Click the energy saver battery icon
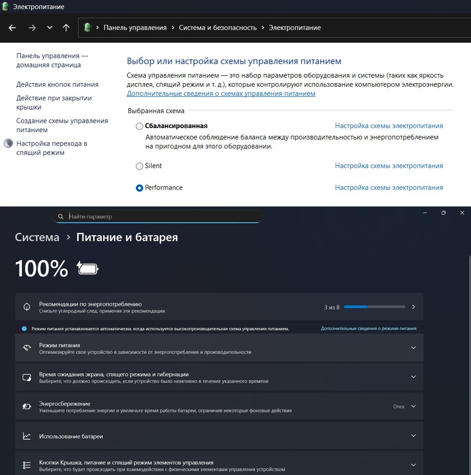 point(27,407)
